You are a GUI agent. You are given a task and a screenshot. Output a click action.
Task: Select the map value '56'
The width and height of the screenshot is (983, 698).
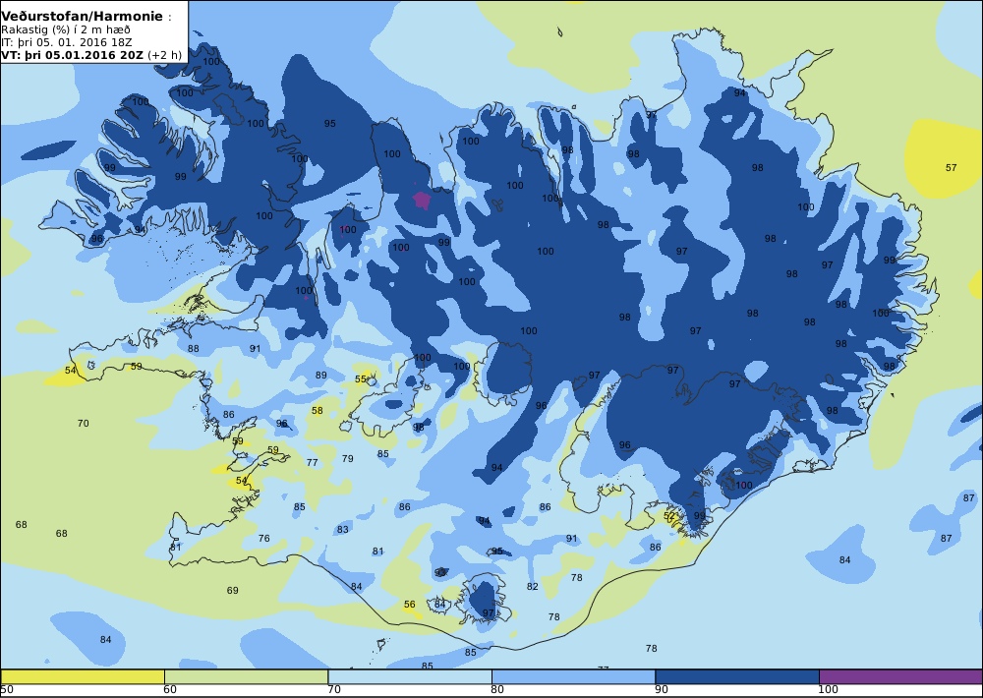coord(409,605)
